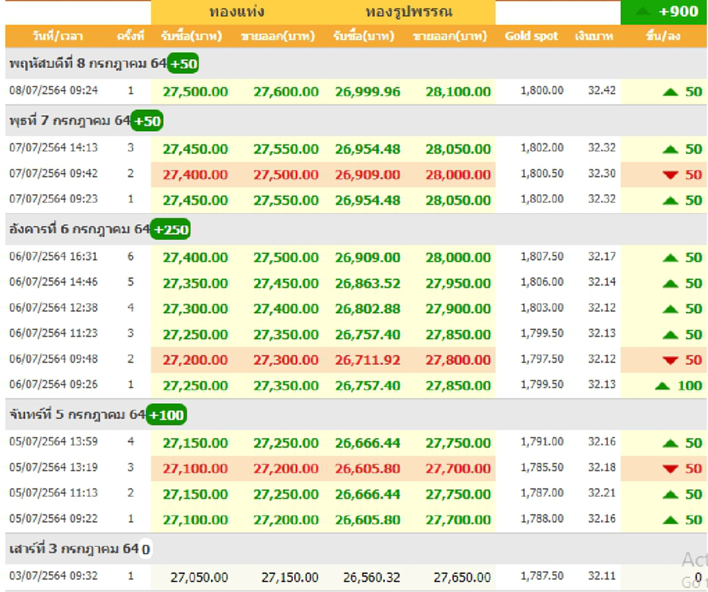Screen dimensions: 708x592
Task: Select the ทองรูปพรรณ column group header
Action: (409, 12)
